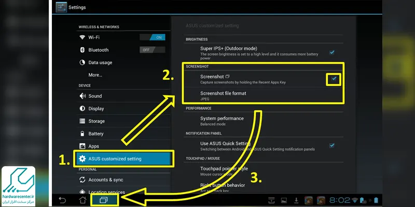The width and height of the screenshot is (415, 207).
Task: Click the TOUCHPAD / MOUSE section header
Action: click(x=203, y=158)
